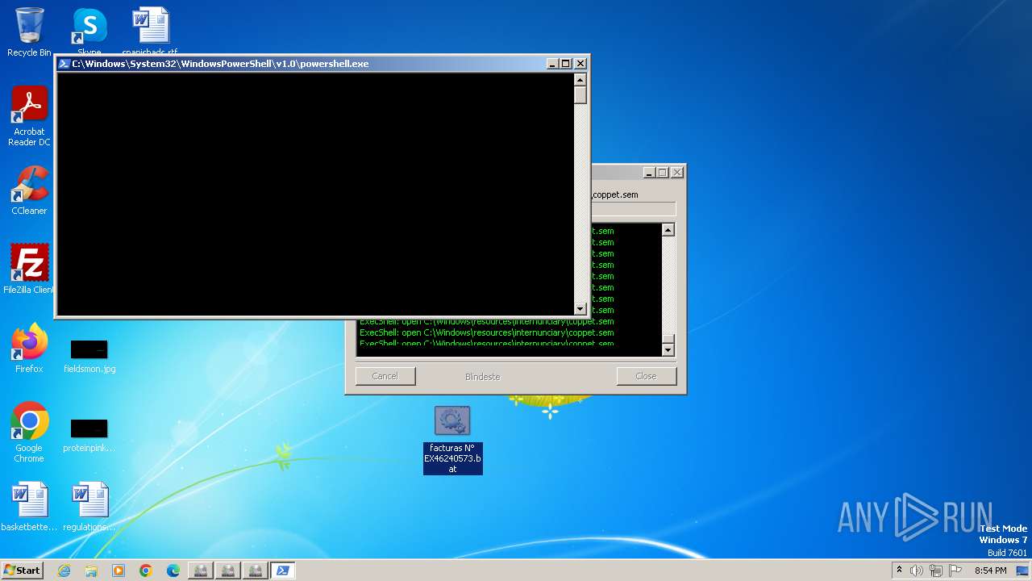Switch to the second installer taskbar button
Viewport: 1032px width, 581px height.
click(227, 571)
